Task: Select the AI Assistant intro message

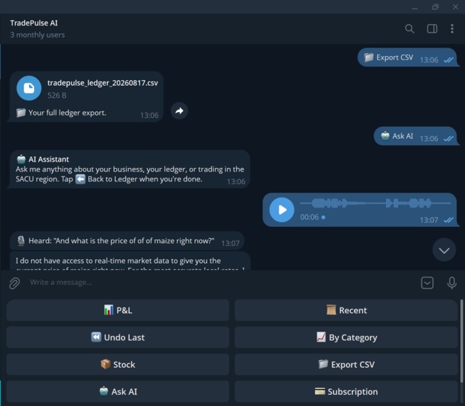Action: (130, 169)
